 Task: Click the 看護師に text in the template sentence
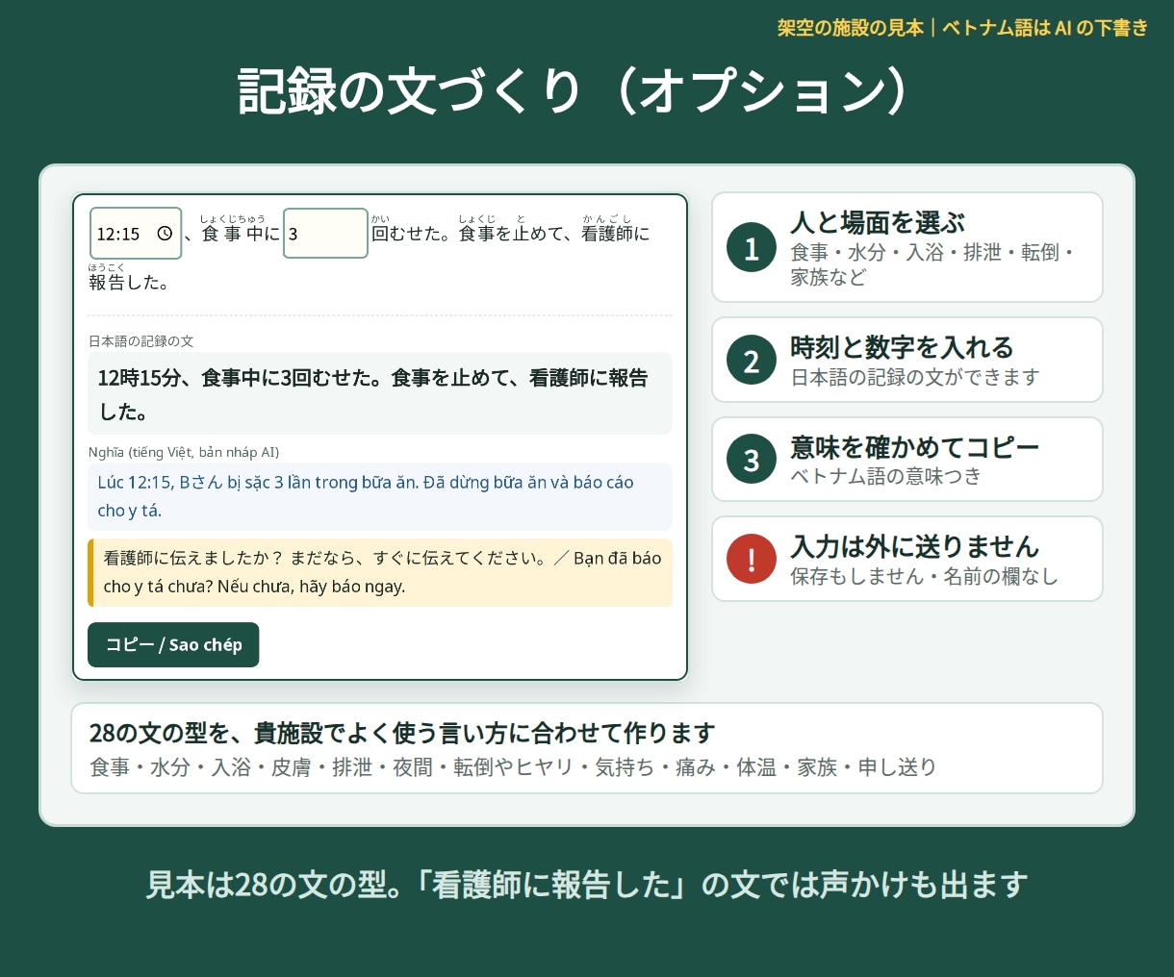(616, 229)
